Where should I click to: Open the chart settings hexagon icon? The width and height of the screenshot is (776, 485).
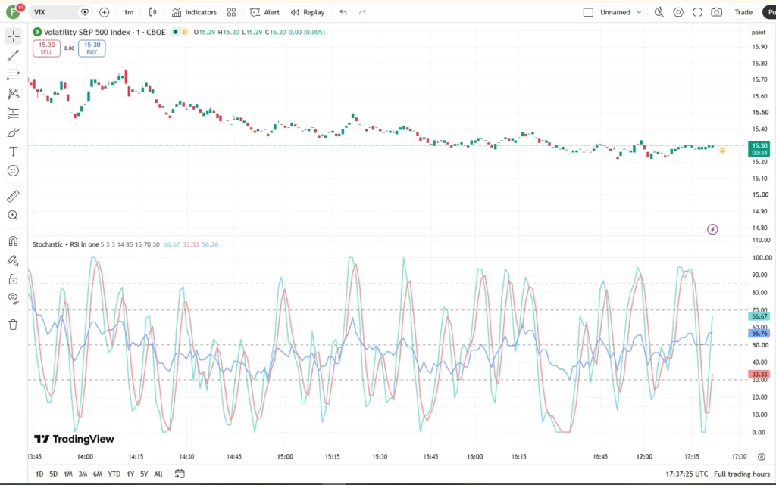click(x=678, y=12)
